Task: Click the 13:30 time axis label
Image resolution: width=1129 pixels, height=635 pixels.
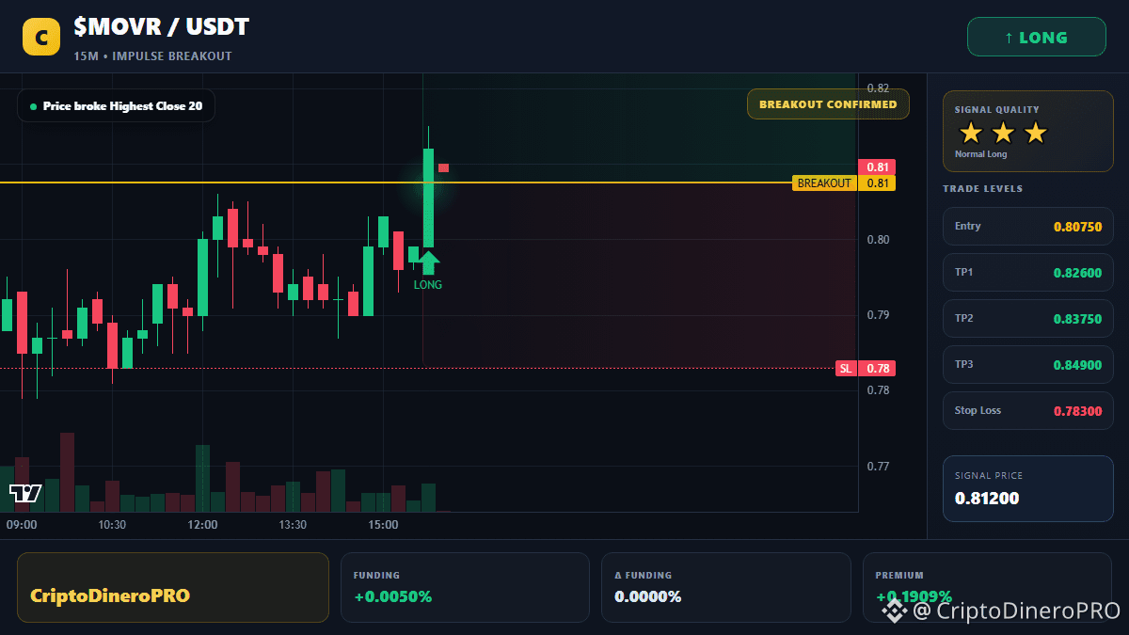Action: pos(293,525)
